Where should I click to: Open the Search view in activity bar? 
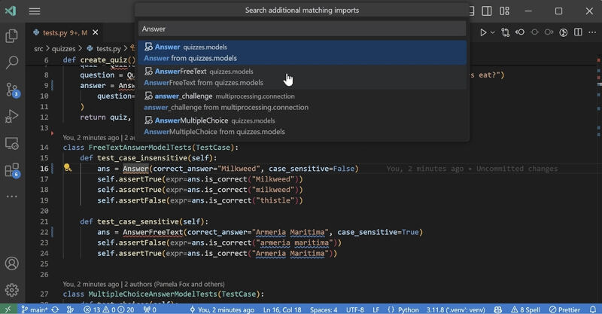coord(12,62)
